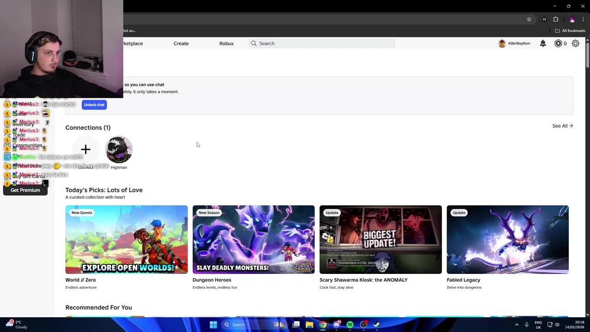The image size is (590, 332).
Task: Open Highman's avatar
Action: point(119,149)
